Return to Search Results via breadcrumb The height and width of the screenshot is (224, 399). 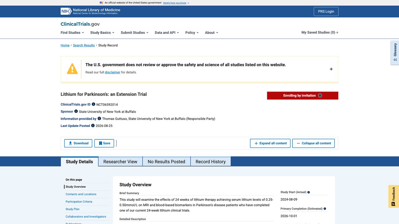84,45
